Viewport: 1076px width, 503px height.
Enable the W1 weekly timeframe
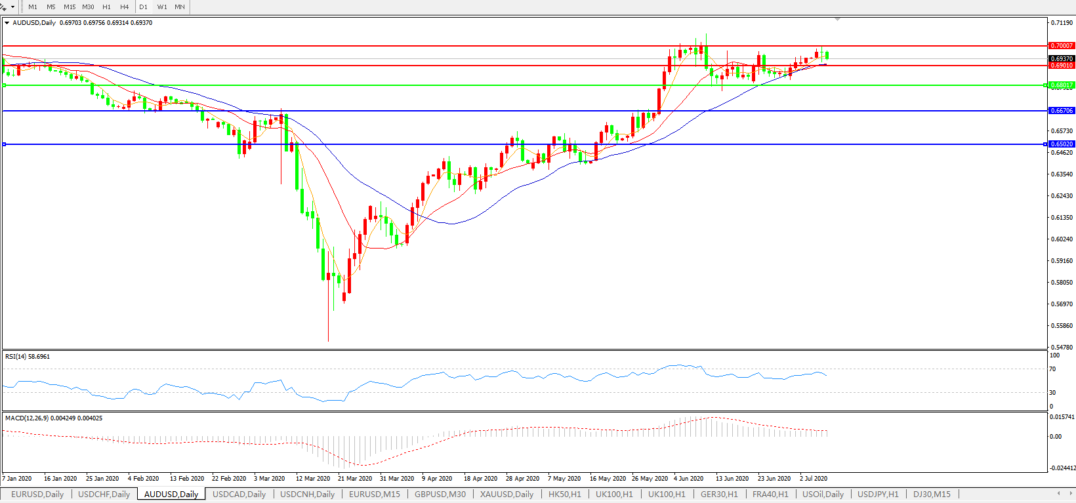[162, 7]
